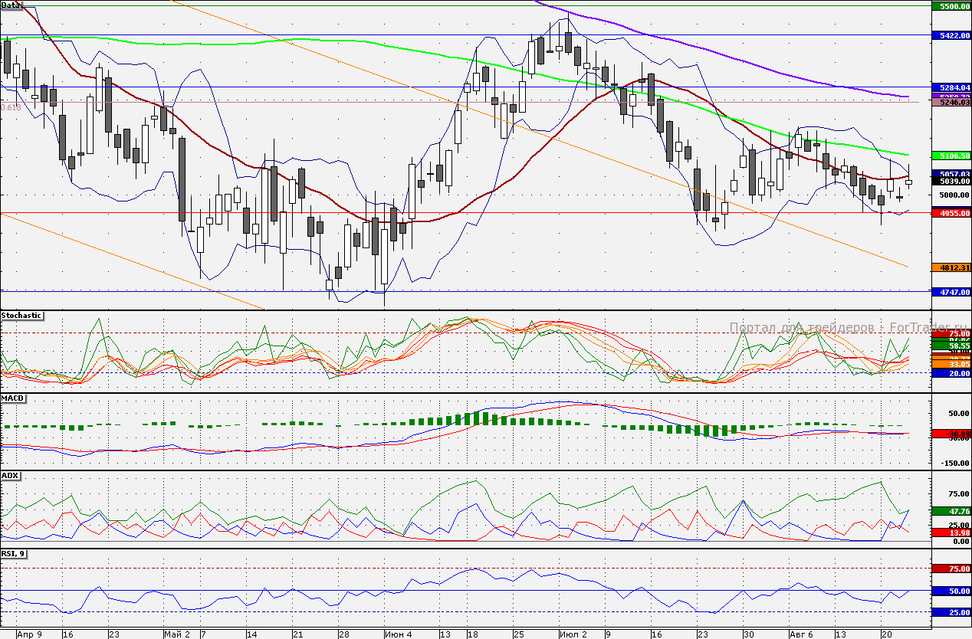Click the 28 date label in May
972x639 pixels.
[x=344, y=634]
